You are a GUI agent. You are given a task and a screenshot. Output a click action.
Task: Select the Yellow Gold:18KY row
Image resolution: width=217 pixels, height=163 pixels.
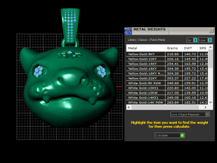[167, 68]
